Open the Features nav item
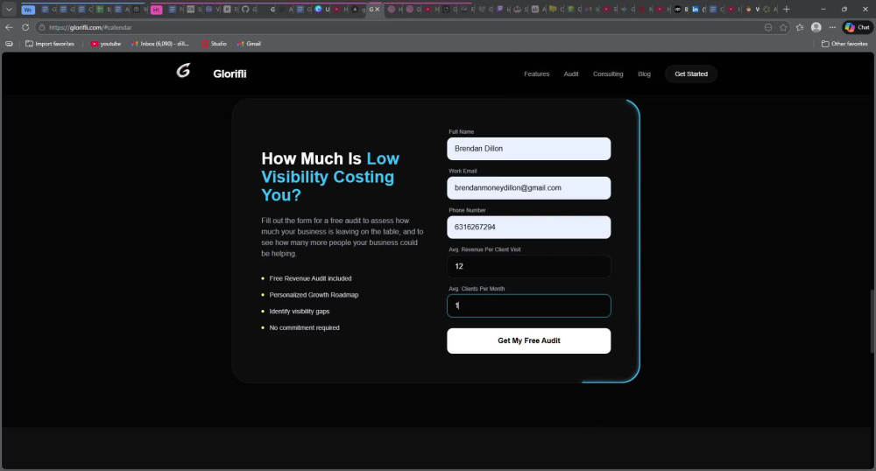 (536, 74)
